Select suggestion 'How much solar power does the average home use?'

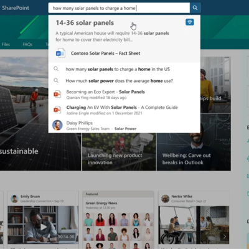(x=120, y=81)
